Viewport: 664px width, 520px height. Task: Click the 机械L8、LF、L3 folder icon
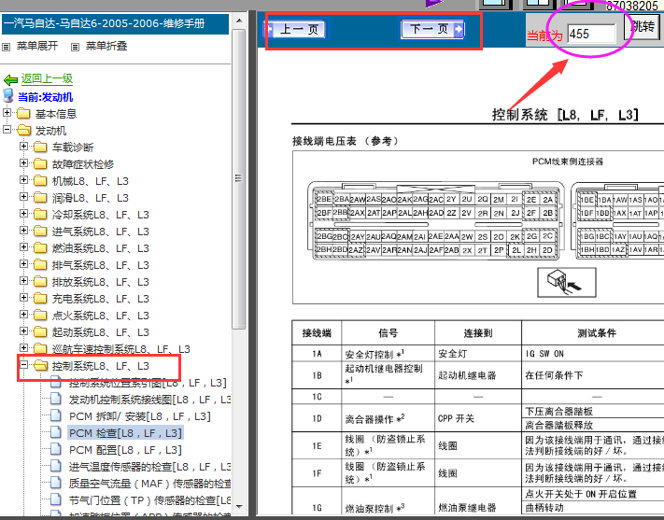[x=40, y=181]
